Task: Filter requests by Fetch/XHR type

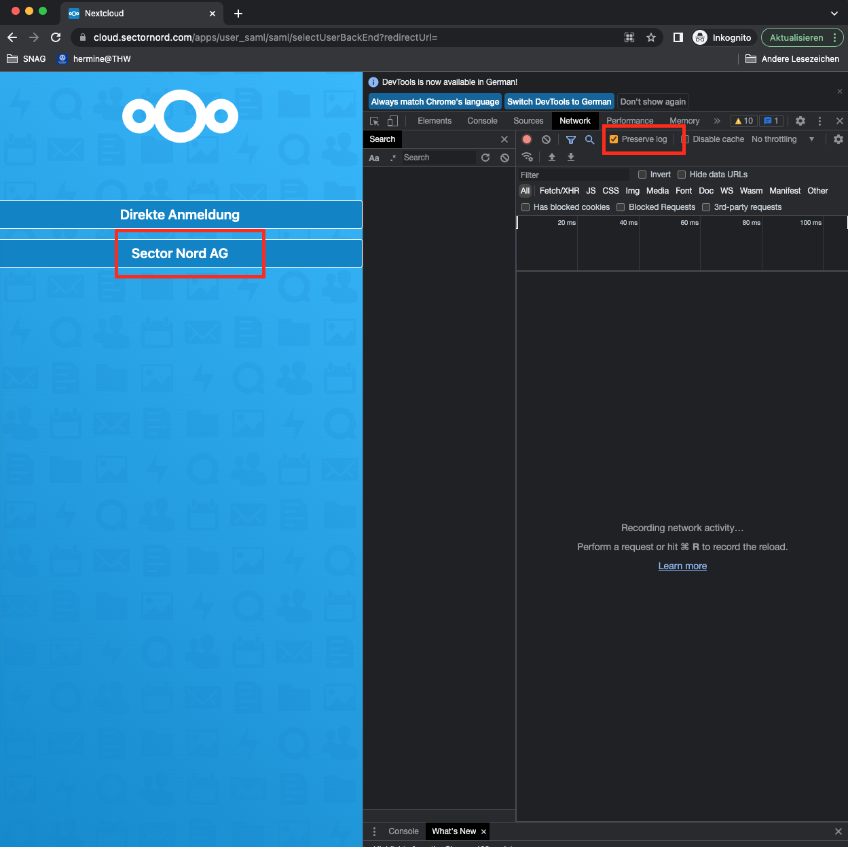Action: pos(559,191)
